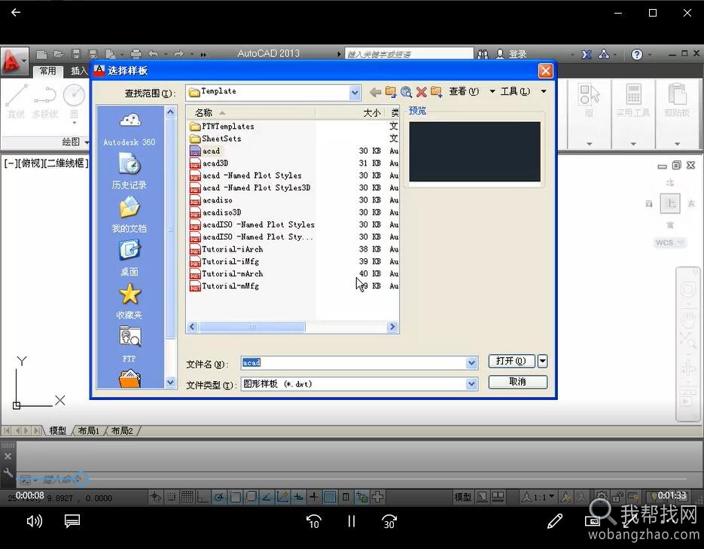Open the FTP place icon
Screen dimensions: 704x549
[x=130, y=344]
